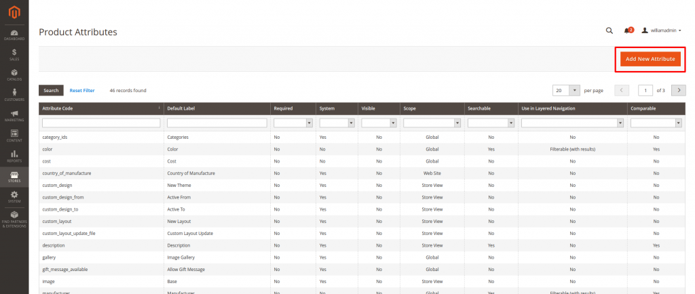The width and height of the screenshot is (695, 294).
Task: Open the Customers sidebar menu
Action: point(14,95)
